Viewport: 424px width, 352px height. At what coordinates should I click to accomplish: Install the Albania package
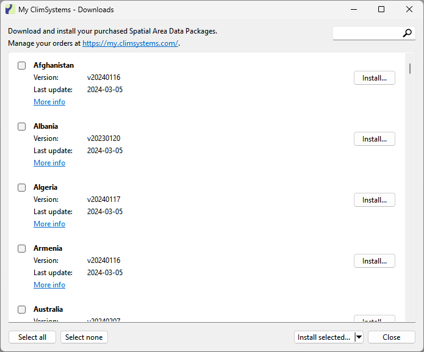[x=375, y=139]
